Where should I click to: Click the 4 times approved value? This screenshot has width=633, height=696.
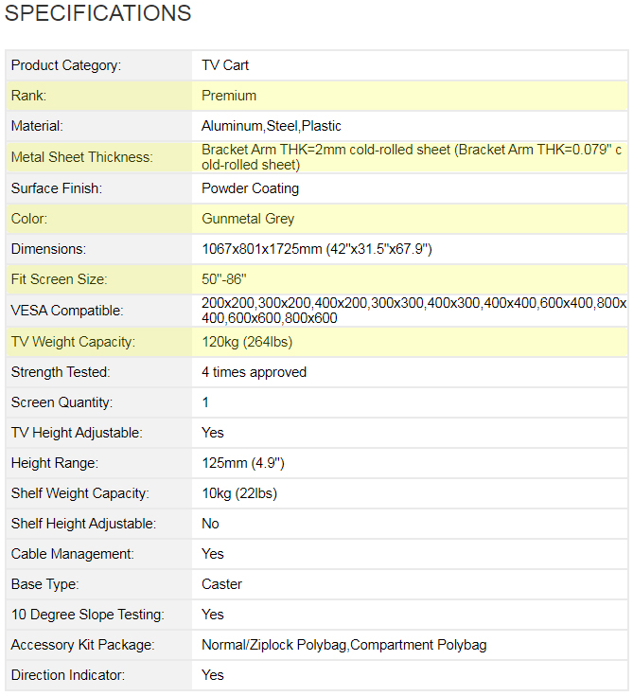tap(254, 372)
